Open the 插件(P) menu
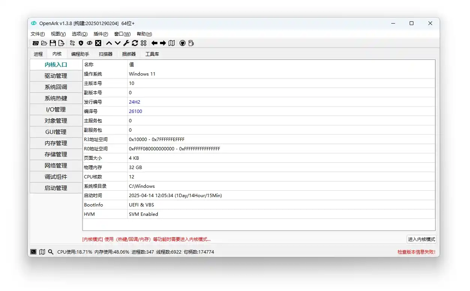 pyautogui.click(x=101, y=34)
